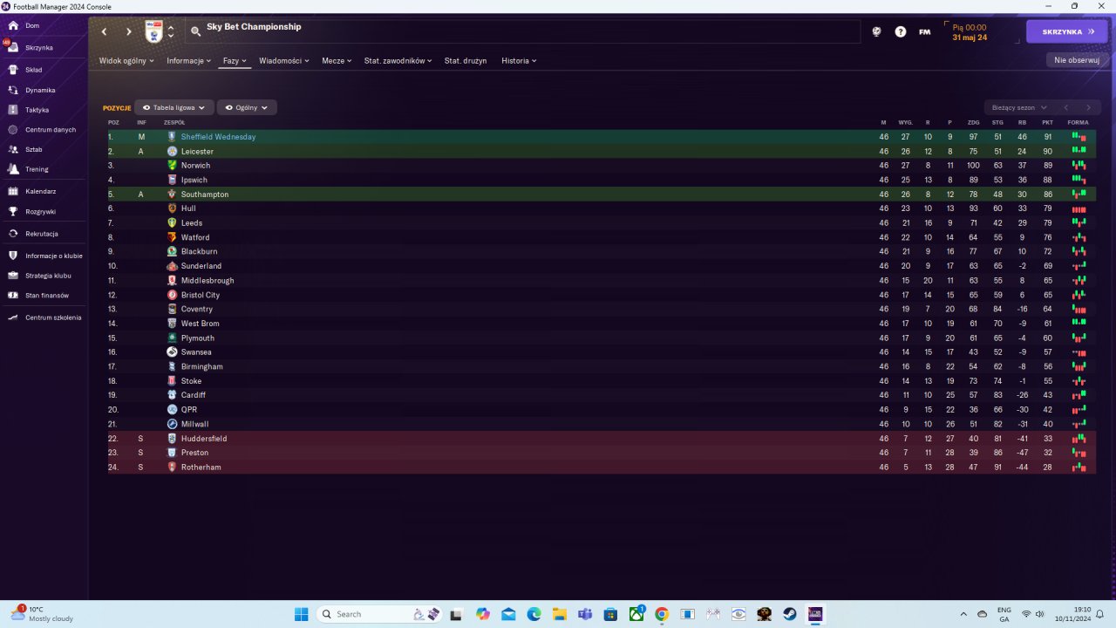Open Skład squad shirt icon
This screenshot has height=628, width=1116.
[13, 69]
